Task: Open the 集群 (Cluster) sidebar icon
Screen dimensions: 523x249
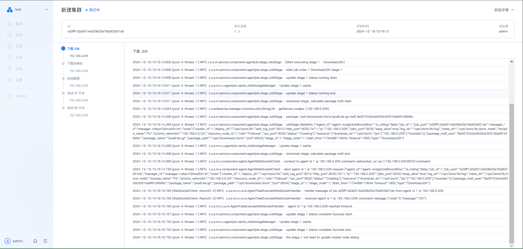Action: (x=10, y=24)
